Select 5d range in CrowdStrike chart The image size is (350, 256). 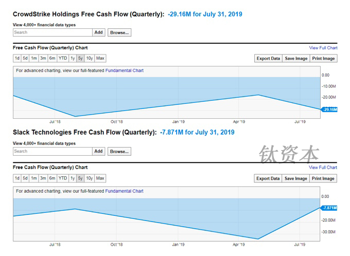[x=25, y=59]
